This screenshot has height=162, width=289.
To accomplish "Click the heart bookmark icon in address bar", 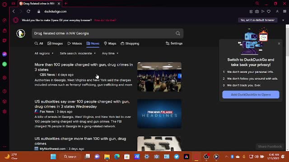I will point(269,11).
